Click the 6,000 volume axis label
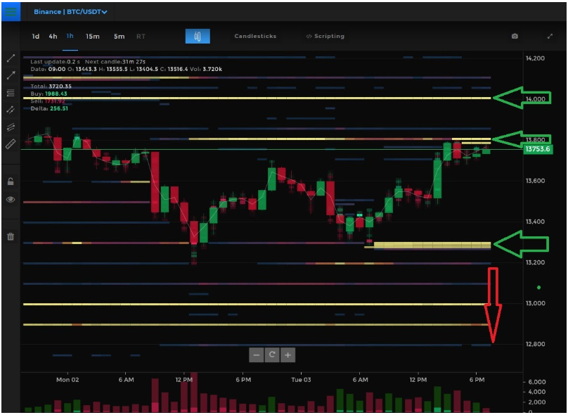The height and width of the screenshot is (415, 568). pyautogui.click(x=537, y=382)
